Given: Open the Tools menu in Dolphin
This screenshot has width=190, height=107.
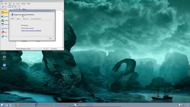Looking at the screenshot, I should 18,4.
